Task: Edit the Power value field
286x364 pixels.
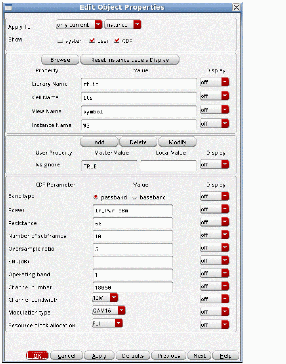Action: 133,210
